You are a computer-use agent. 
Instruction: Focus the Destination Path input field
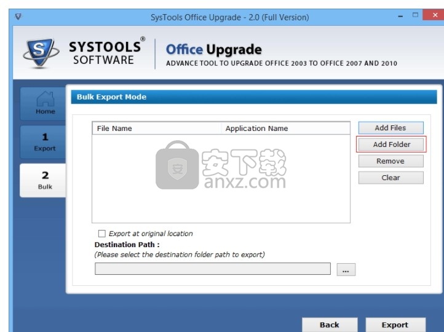[213, 269]
